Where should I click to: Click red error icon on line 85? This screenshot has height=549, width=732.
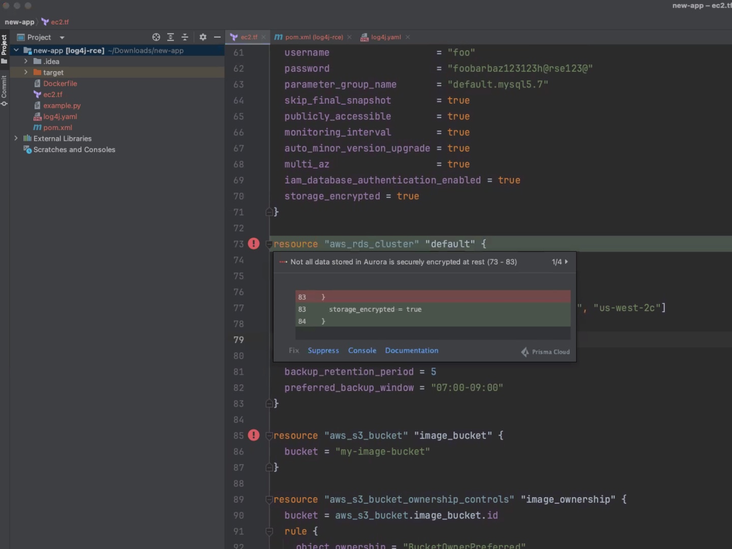(254, 436)
